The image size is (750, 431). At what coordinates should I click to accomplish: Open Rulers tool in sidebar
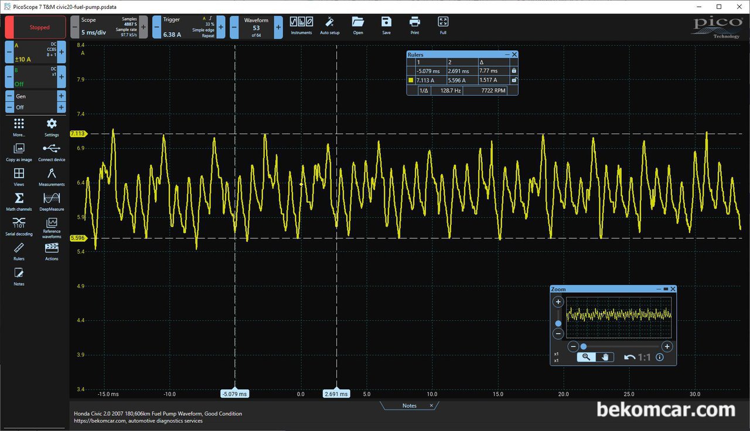pos(19,250)
